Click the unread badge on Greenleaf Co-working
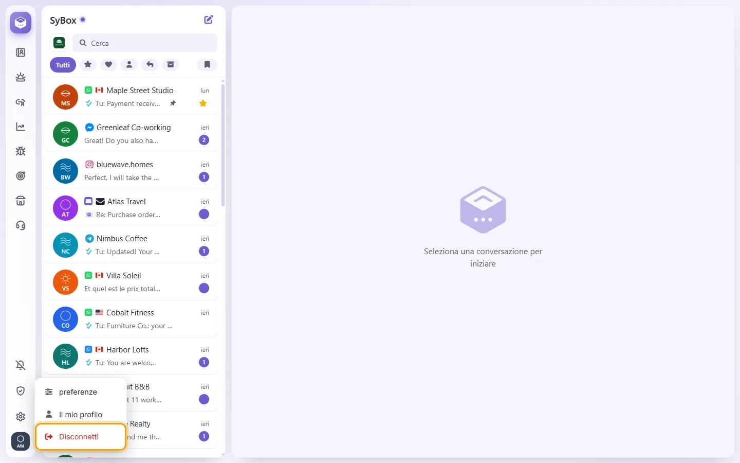 click(204, 140)
